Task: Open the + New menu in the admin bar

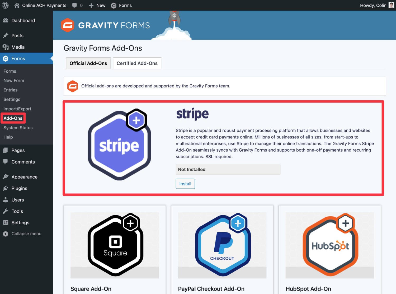Action: [x=97, y=5]
